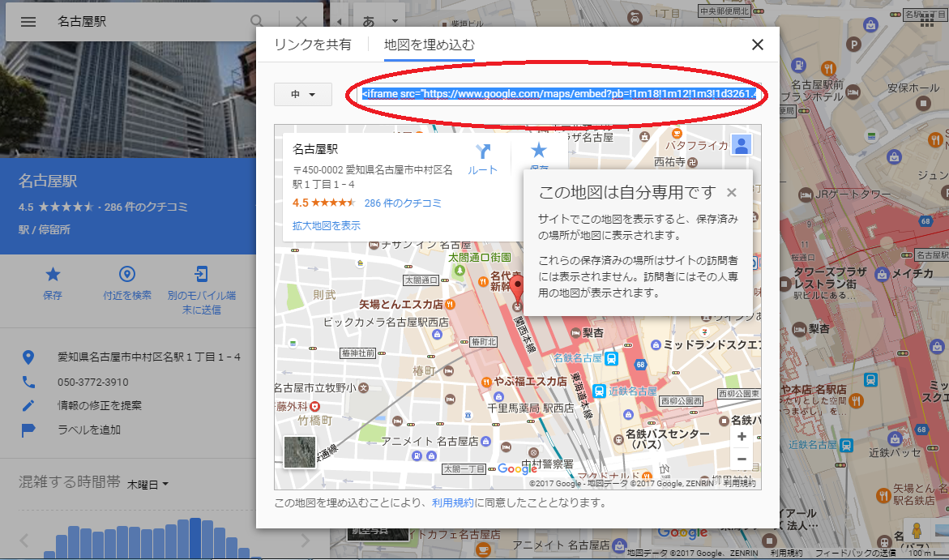Click the ミッドランドスクエア place in the preview map

coord(712,345)
